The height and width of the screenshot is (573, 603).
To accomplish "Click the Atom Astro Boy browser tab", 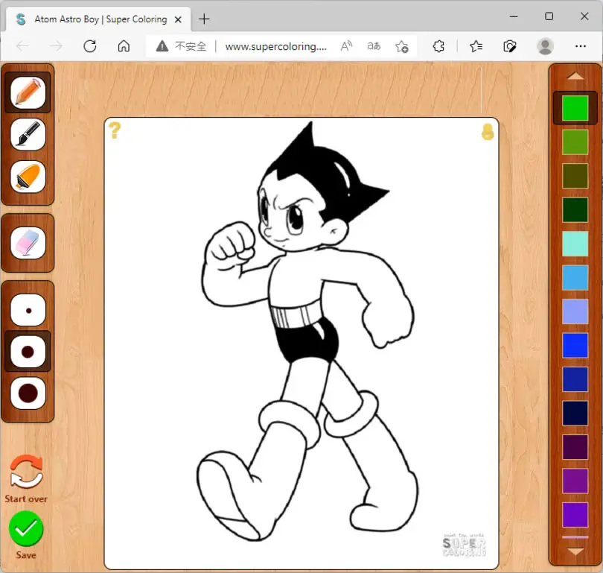I will pyautogui.click(x=98, y=19).
